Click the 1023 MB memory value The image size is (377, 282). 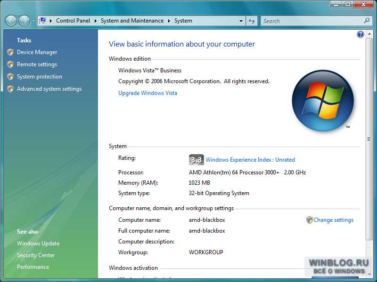pos(199,183)
